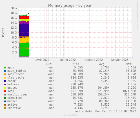Click the gray vmalloc_used legend swatch
Image resolution: width=140 pixels, height=118 pixels.
click(5, 95)
